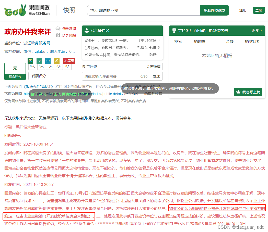Click the comment input field 请在此输入评论内容
The height and width of the screenshot is (232, 268).
(x=110, y=76)
